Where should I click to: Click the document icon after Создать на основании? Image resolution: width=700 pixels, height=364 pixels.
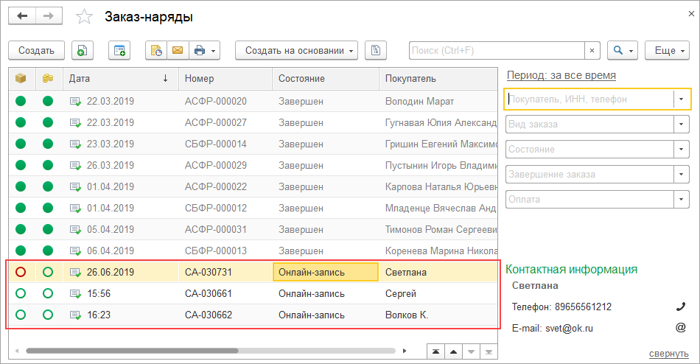pyautogui.click(x=376, y=51)
